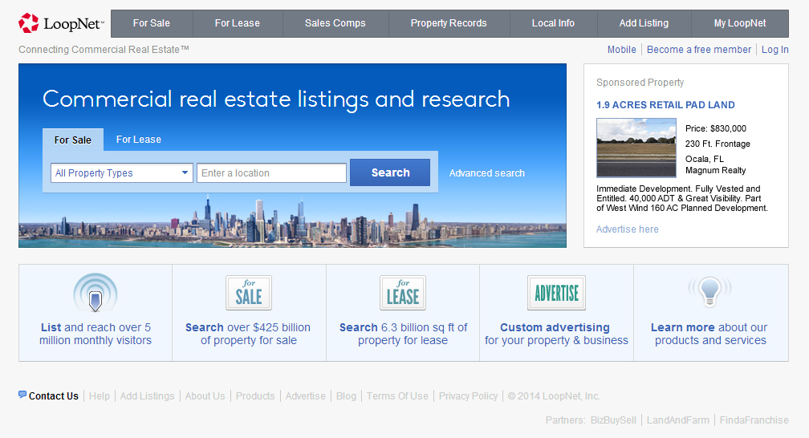Open the Advanced search link

pos(487,173)
